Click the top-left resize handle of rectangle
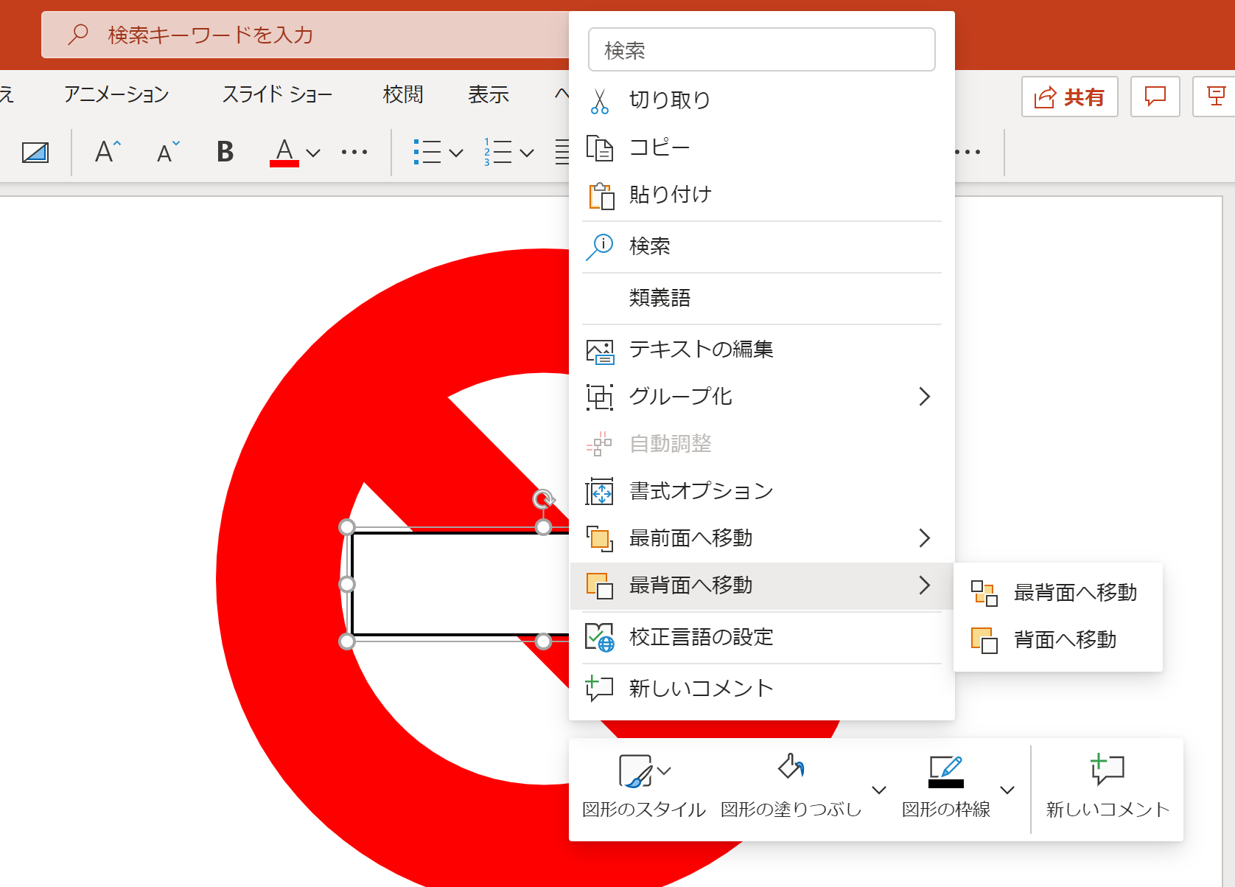 [346, 527]
